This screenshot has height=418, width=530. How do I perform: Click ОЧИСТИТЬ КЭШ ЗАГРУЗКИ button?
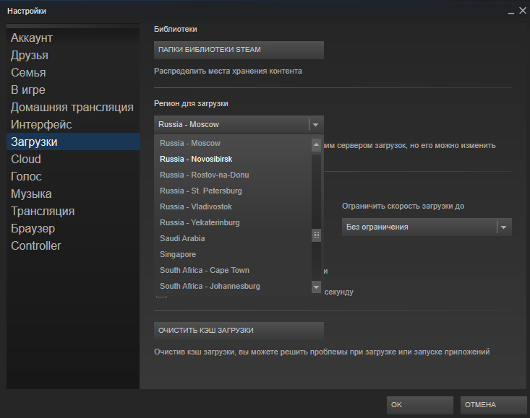pyautogui.click(x=239, y=330)
